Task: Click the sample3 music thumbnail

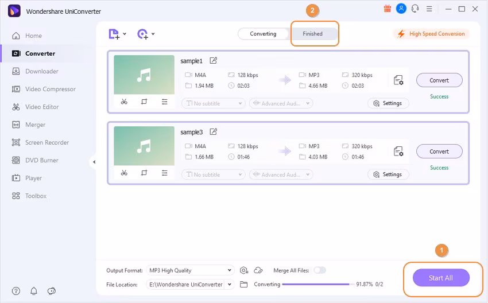Action: click(144, 146)
